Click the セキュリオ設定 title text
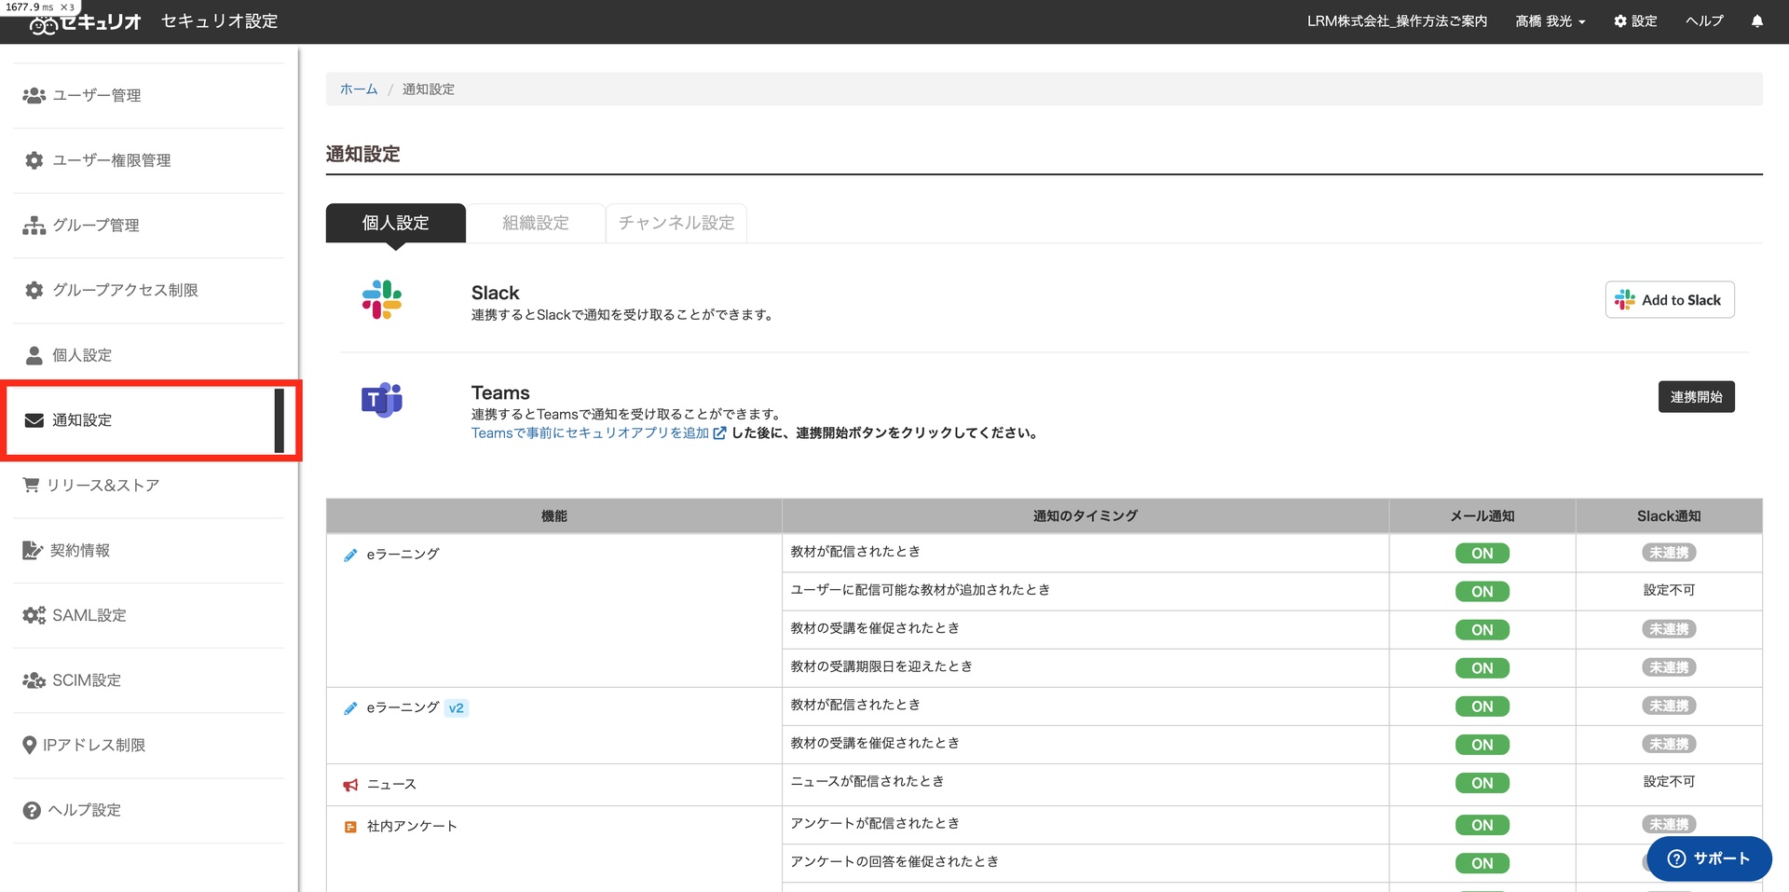This screenshot has width=1789, height=892. pos(220,21)
